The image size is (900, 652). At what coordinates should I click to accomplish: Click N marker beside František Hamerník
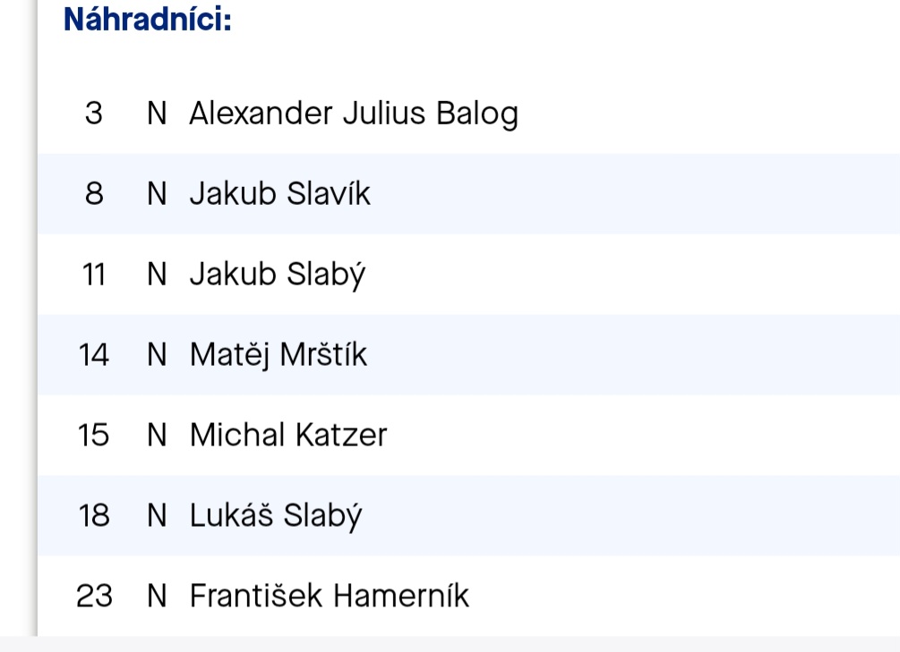pos(157,596)
